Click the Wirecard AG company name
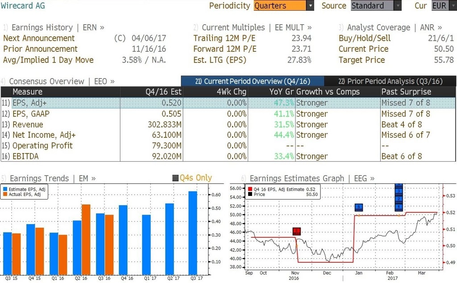The width and height of the screenshot is (457, 283). point(23,5)
